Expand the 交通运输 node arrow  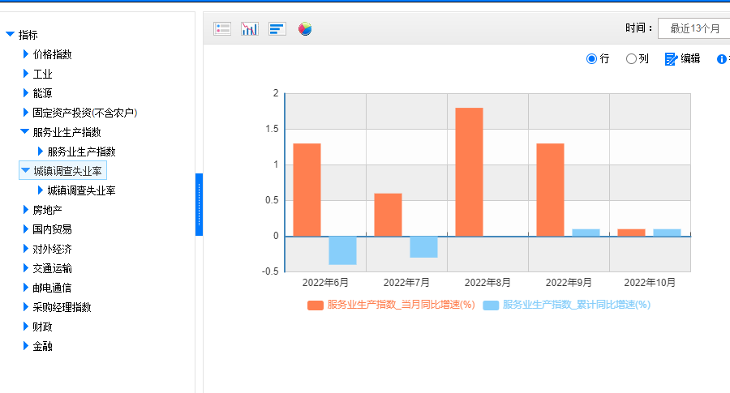click(x=26, y=268)
